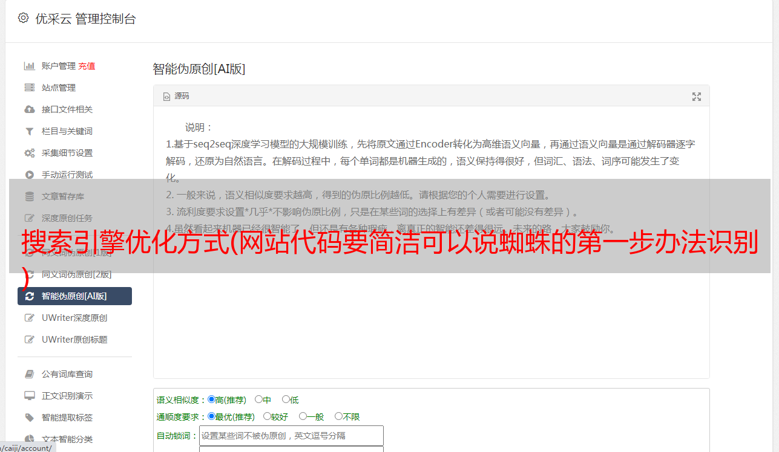The width and height of the screenshot is (779, 452).
Task: Click the 语义相似度： label
Action: point(182,400)
